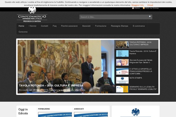Viewport: 176px width, 117px height.
Task: Select NOTA STAMPA slide thumbnail
Action: pos(122,80)
